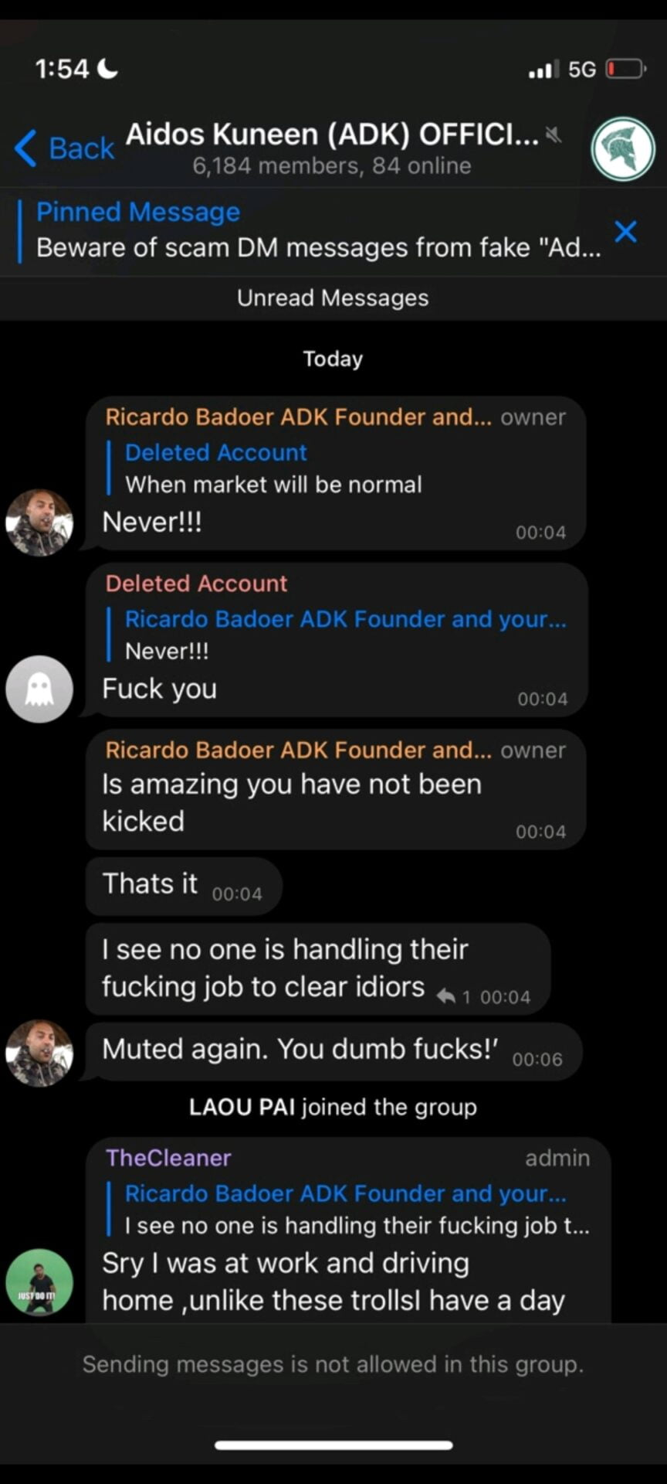
Task: Tap the TheCleaner sender name
Action: (168, 1158)
